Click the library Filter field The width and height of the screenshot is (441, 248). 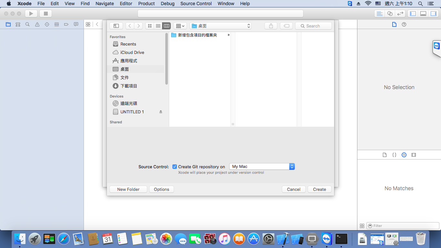(x=403, y=226)
